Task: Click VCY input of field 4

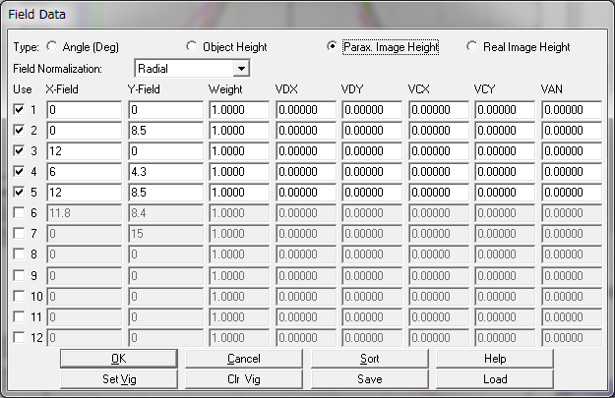Action: [x=505, y=172]
